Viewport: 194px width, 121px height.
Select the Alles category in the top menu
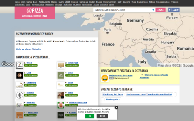(x=17, y=2)
